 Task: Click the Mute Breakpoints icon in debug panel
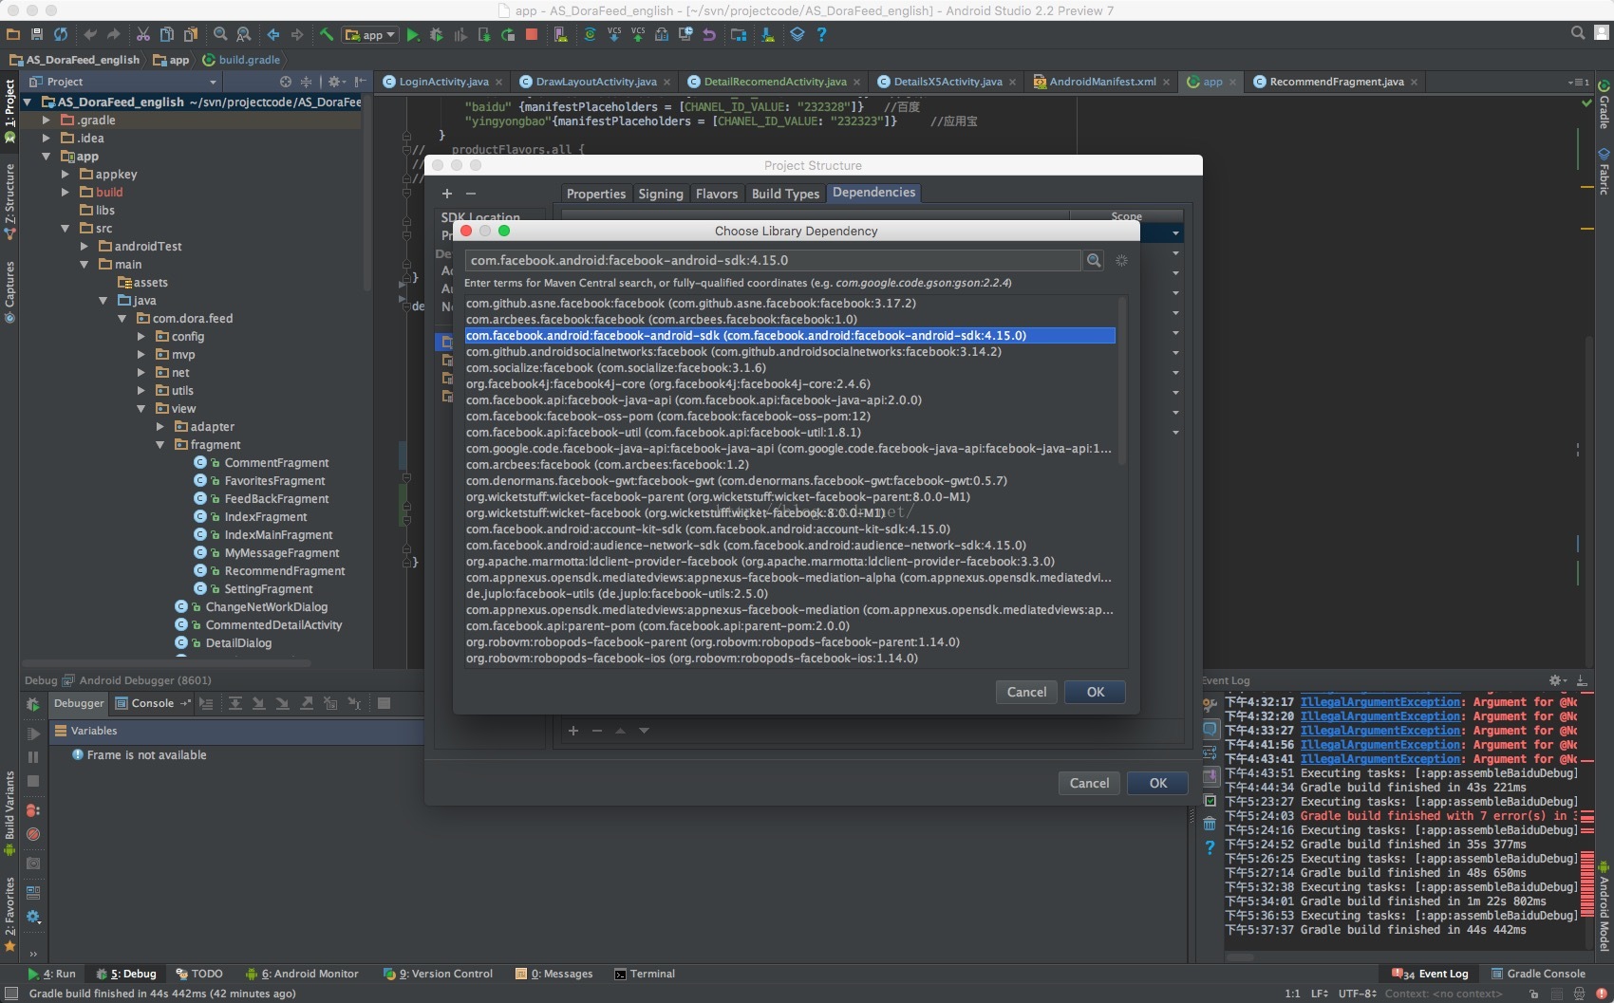pyautogui.click(x=33, y=834)
